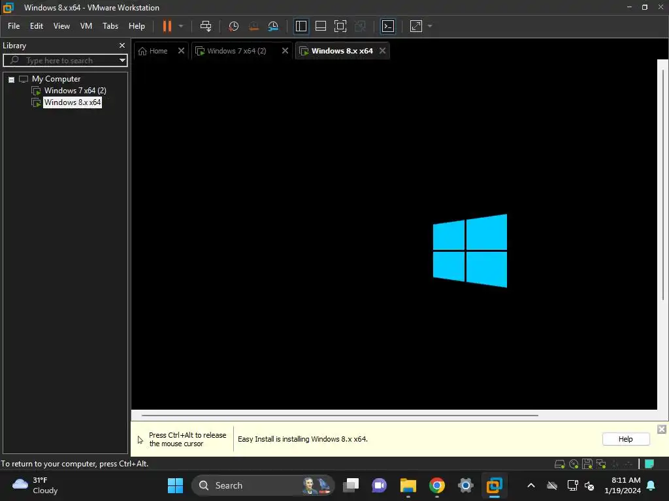Open File Explorer from the taskbar

pyautogui.click(x=408, y=485)
